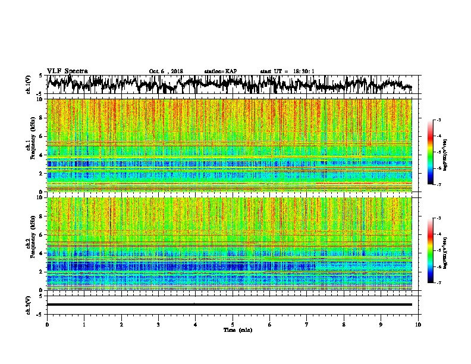Click the '-7' label on ch.1 color scale
471x364 pixels.
pyautogui.click(x=439, y=184)
